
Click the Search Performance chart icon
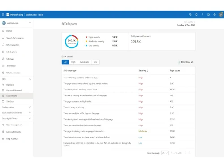pyautogui.click(x=3, y=38)
